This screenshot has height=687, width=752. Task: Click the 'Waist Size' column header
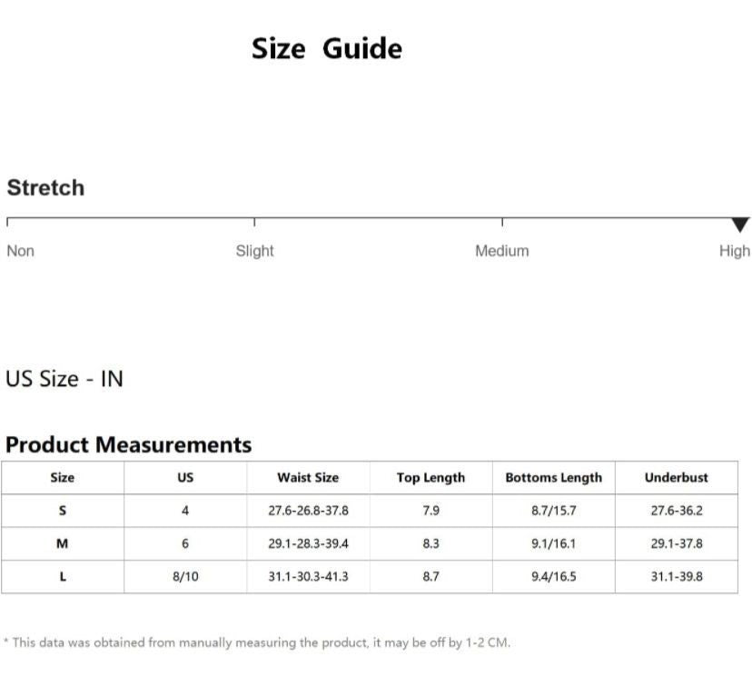(x=308, y=477)
